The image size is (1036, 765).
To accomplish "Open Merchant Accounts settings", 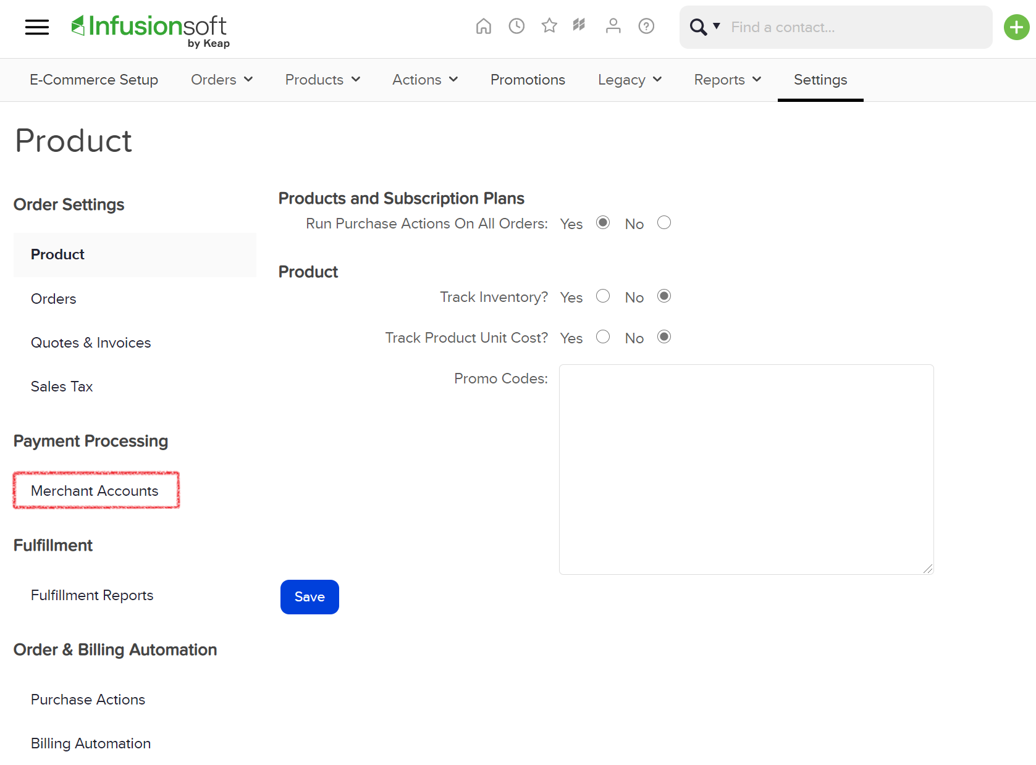I will tap(95, 491).
